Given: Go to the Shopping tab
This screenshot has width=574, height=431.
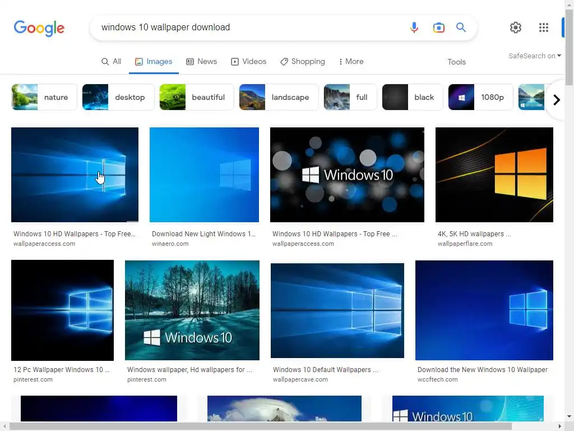Looking at the screenshot, I should tap(303, 62).
